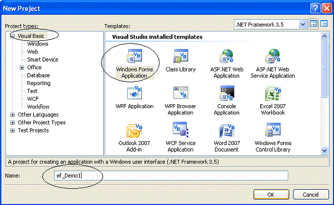334x205 pixels.
Task: Click the templates vertical scrollbar thumb
Action: click(x=324, y=69)
